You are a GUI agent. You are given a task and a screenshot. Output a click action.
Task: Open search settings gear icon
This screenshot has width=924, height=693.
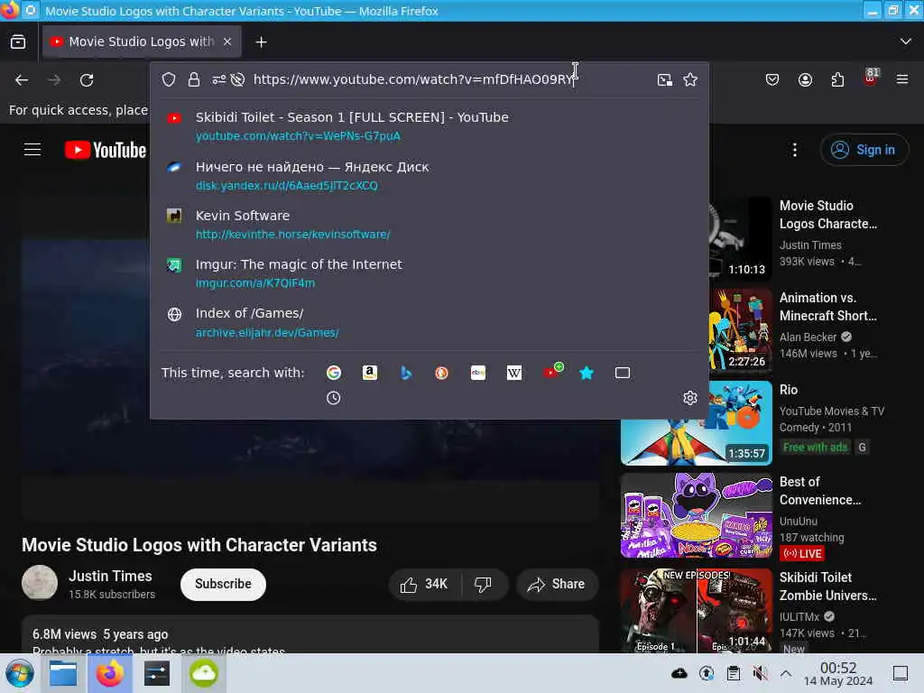point(690,398)
